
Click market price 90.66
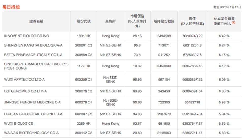pyautogui.click(x=137, y=102)
